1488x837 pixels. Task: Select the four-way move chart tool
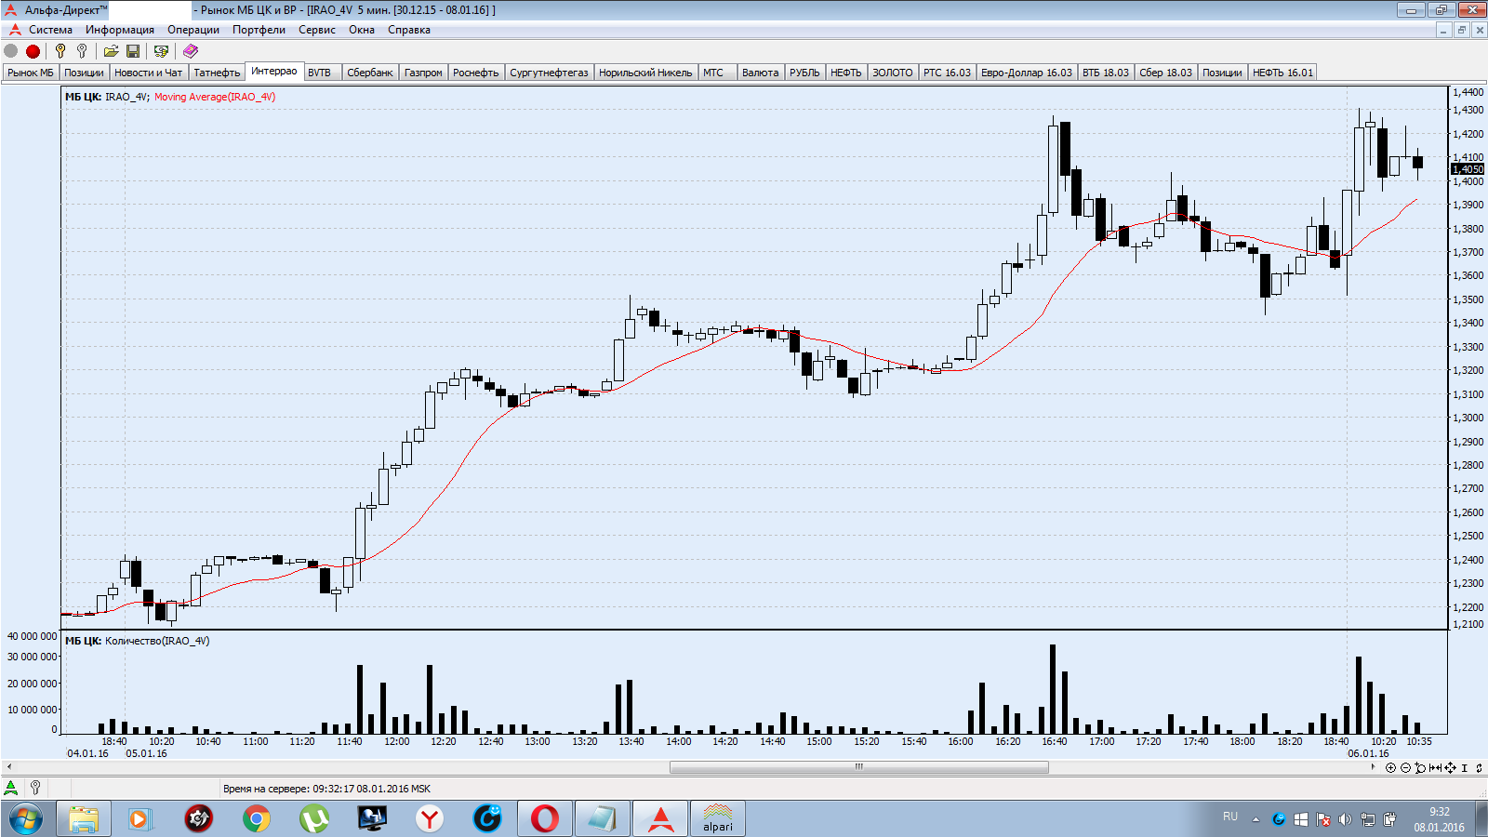pyautogui.click(x=1450, y=768)
